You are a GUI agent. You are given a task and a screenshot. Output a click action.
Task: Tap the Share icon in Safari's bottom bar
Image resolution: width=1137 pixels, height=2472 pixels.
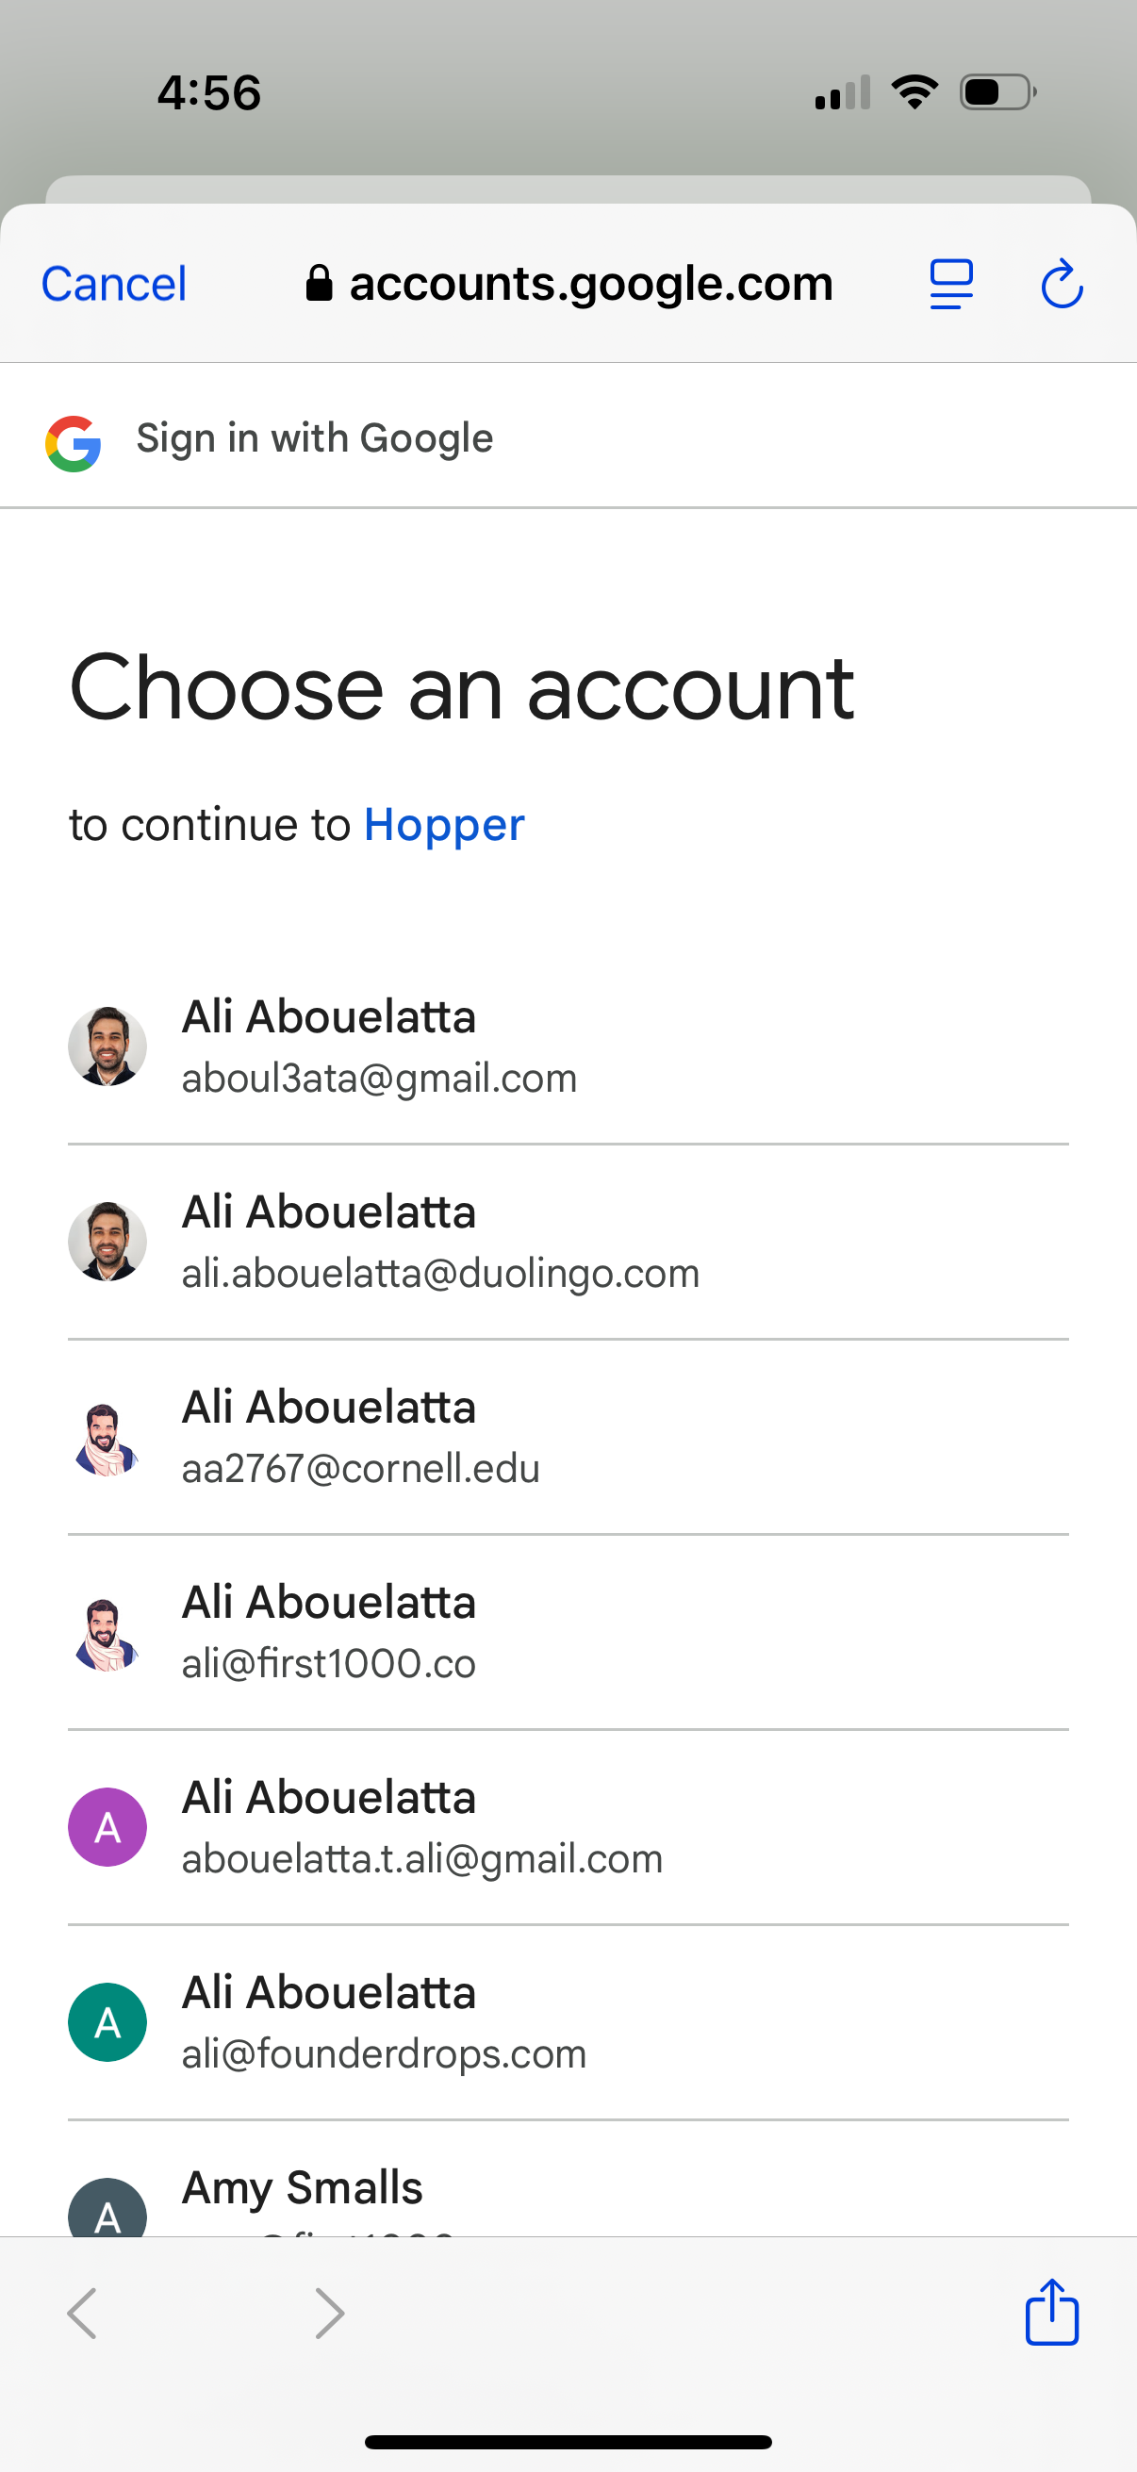point(1051,2313)
